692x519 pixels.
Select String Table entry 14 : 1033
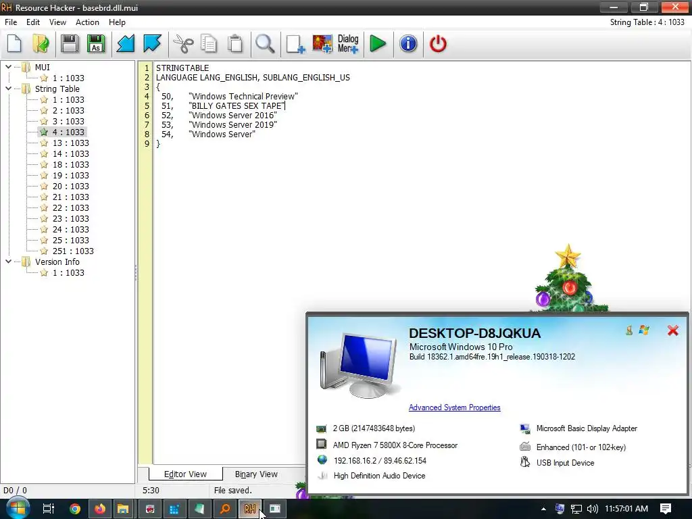tap(70, 153)
